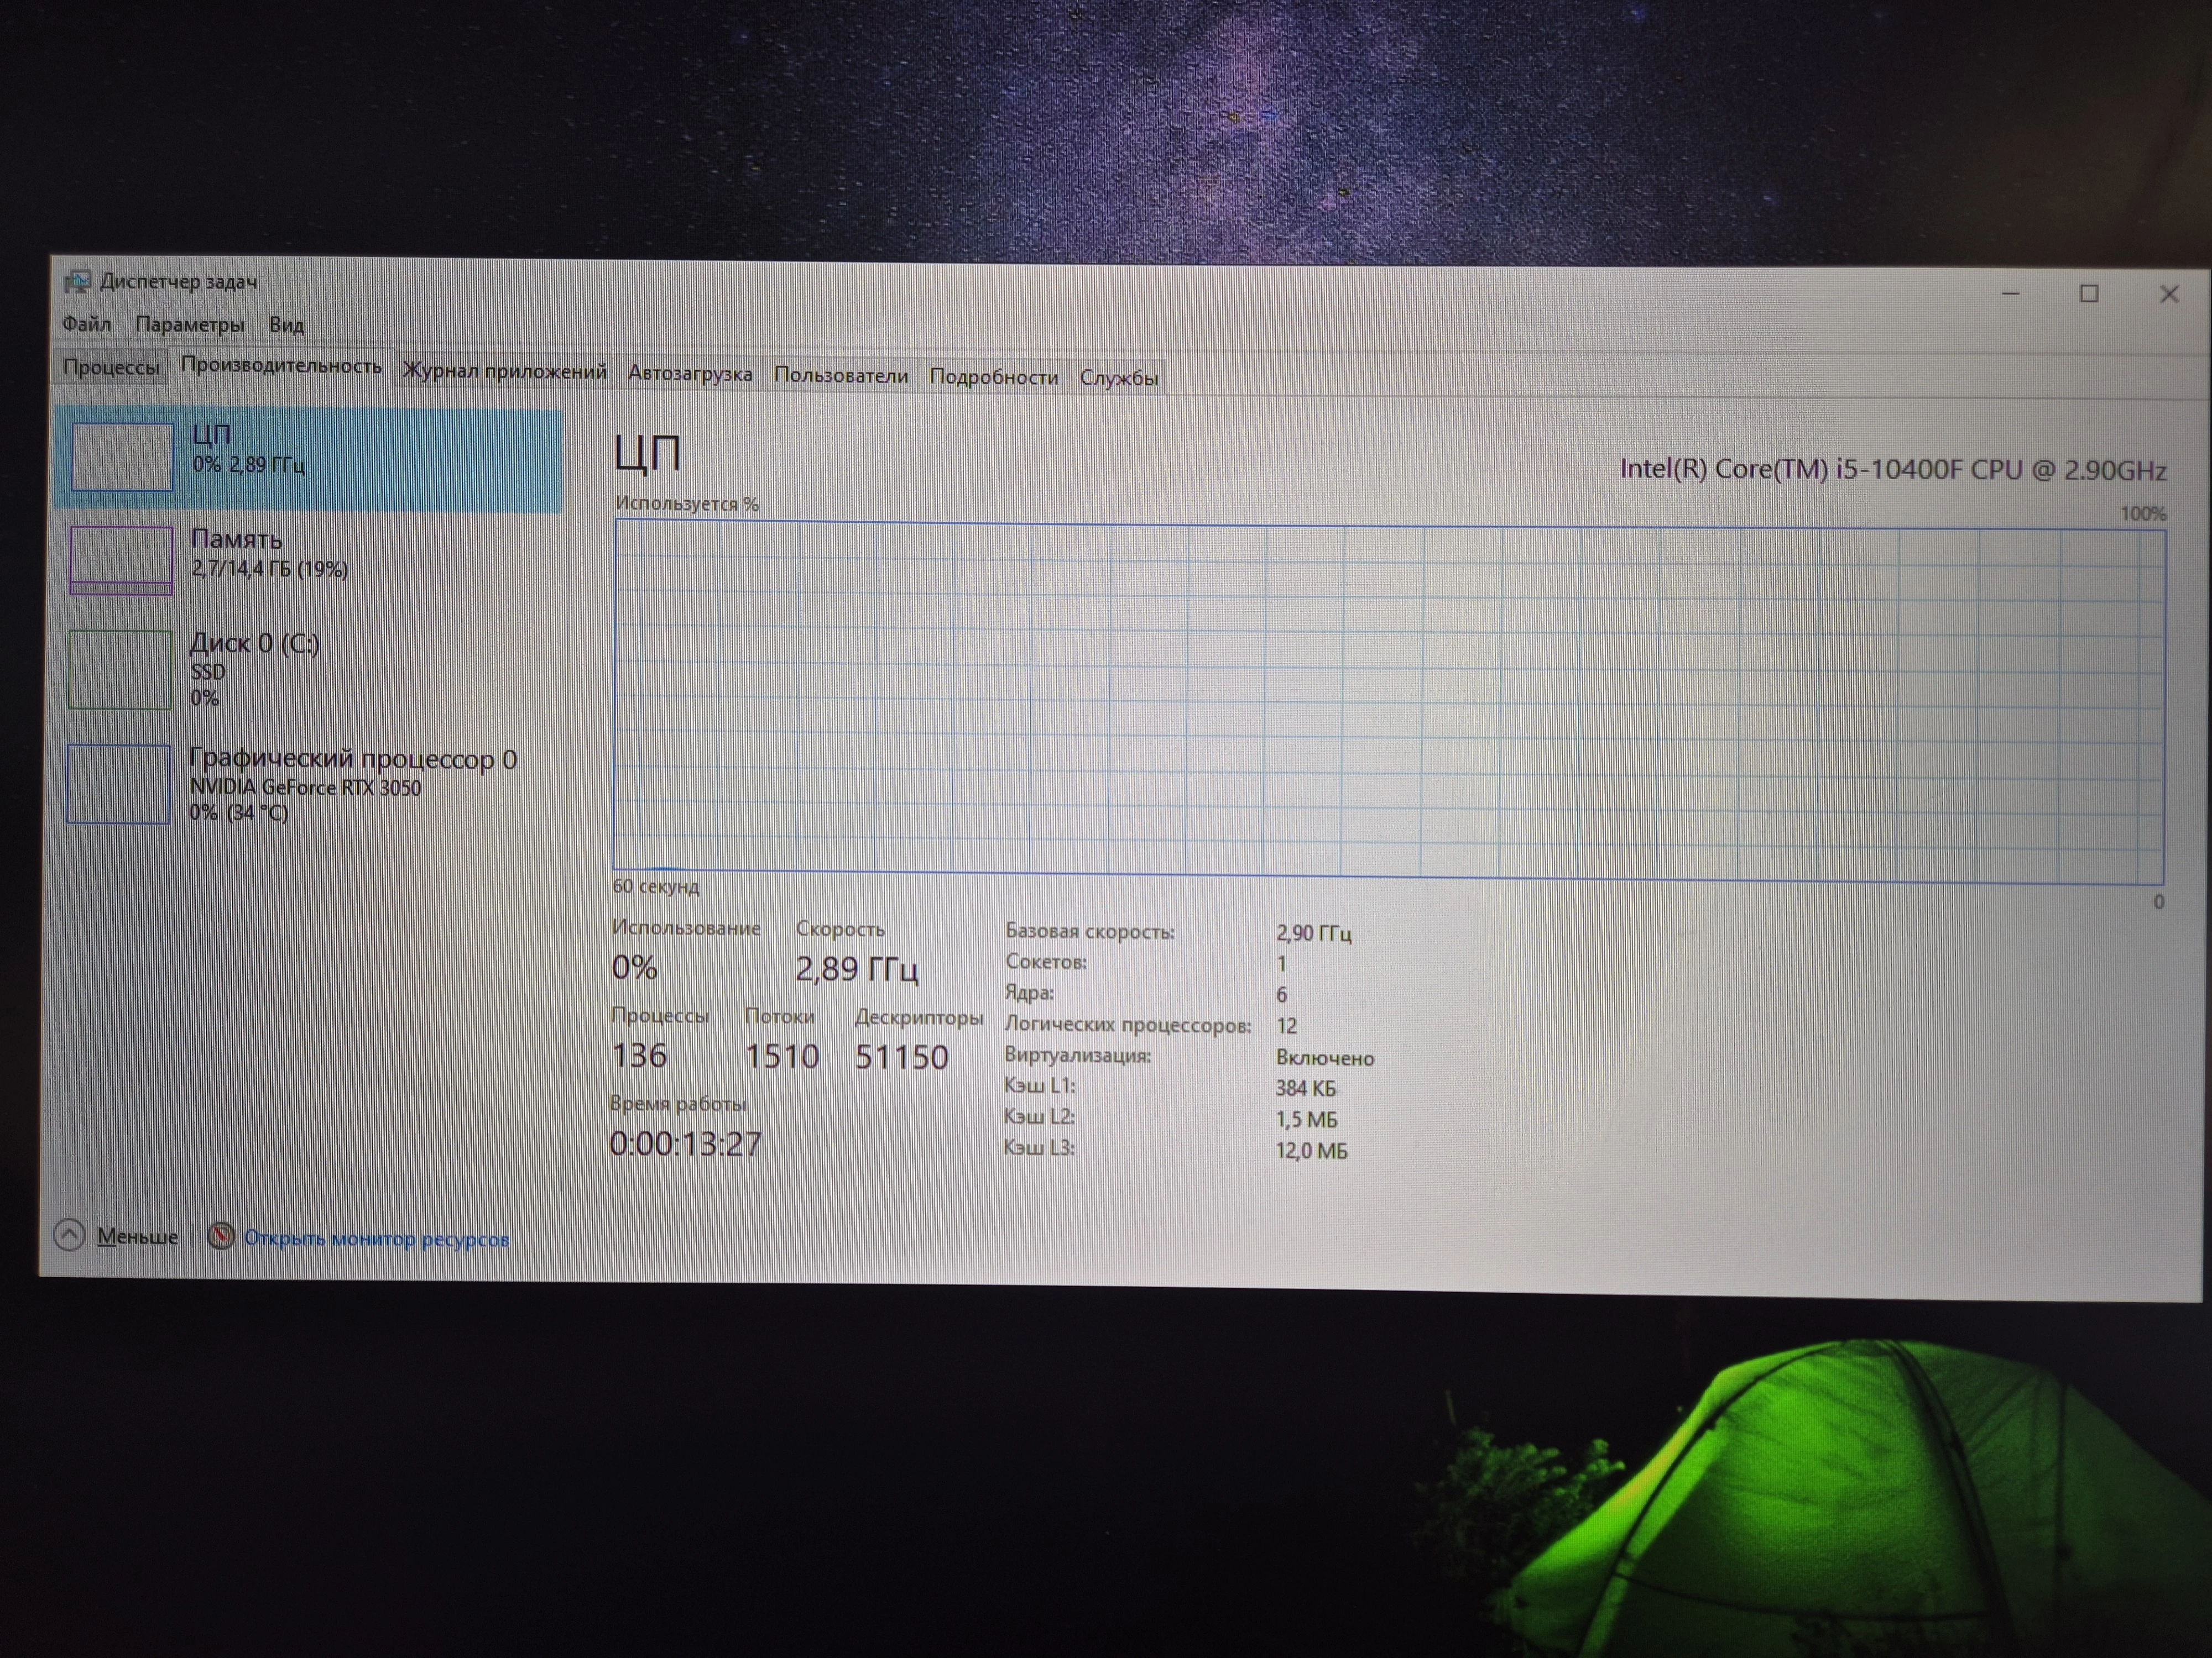The image size is (2212, 1658).
Task: Click the L2 cache value 1,5 МБ
Action: [1306, 1119]
